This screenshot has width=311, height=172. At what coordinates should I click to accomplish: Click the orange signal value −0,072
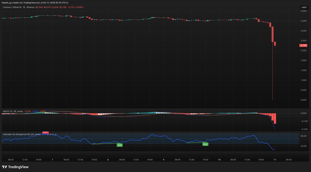(43, 111)
